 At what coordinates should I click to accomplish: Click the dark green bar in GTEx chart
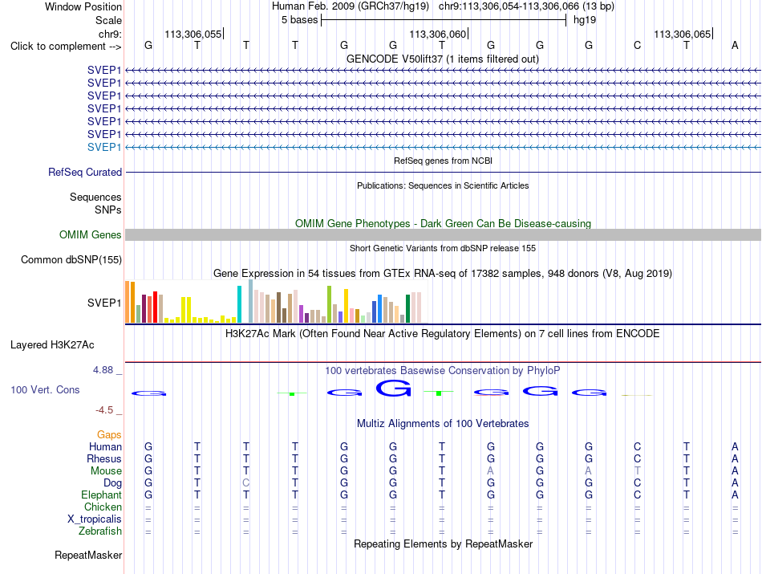[408, 308]
